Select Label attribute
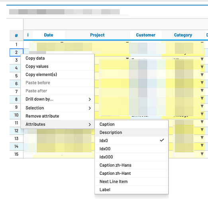Image resolution: width=208 pixels, height=199 pixels. pos(131,190)
